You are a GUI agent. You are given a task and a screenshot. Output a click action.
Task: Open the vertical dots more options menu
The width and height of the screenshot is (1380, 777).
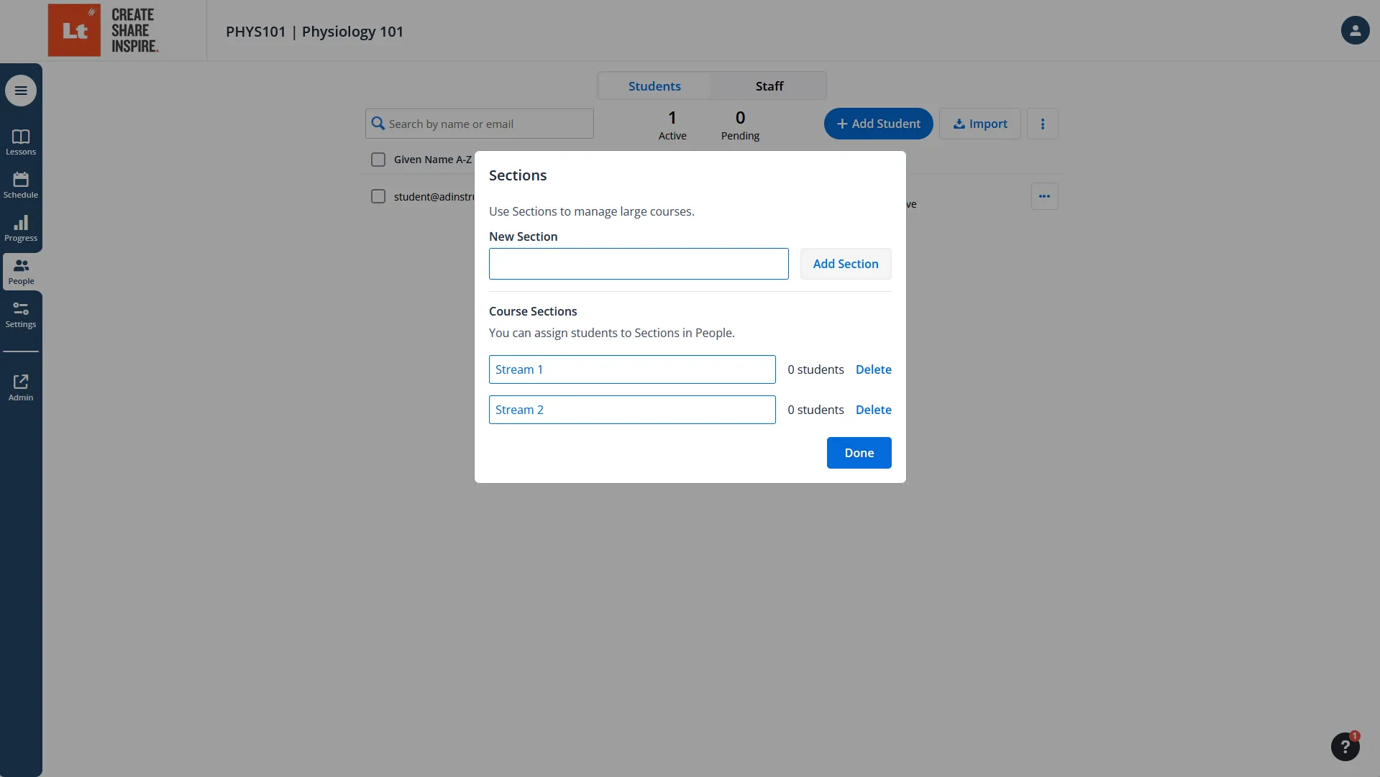coord(1043,124)
